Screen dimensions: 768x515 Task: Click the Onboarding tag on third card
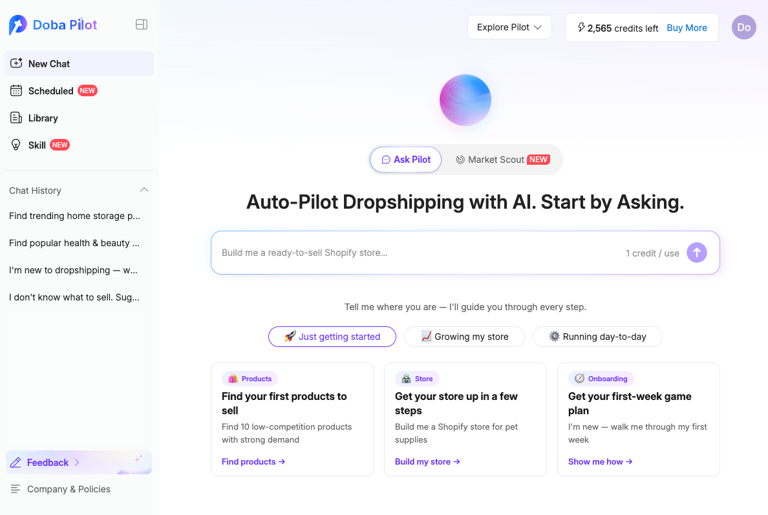(601, 379)
